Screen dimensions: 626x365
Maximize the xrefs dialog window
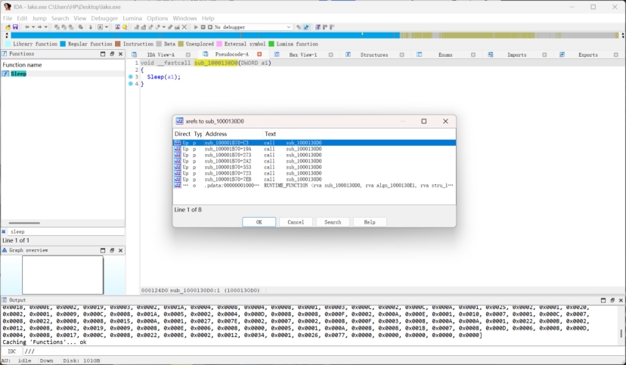tap(424, 121)
